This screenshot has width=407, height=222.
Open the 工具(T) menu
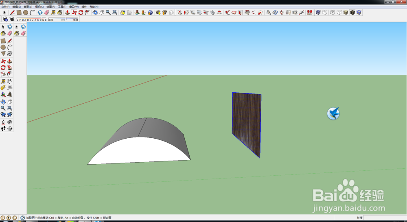coord(62,7)
